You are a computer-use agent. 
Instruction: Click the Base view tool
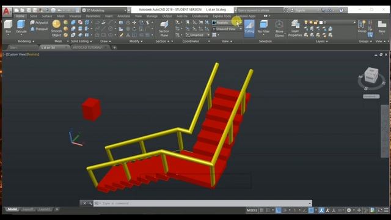click(382, 27)
